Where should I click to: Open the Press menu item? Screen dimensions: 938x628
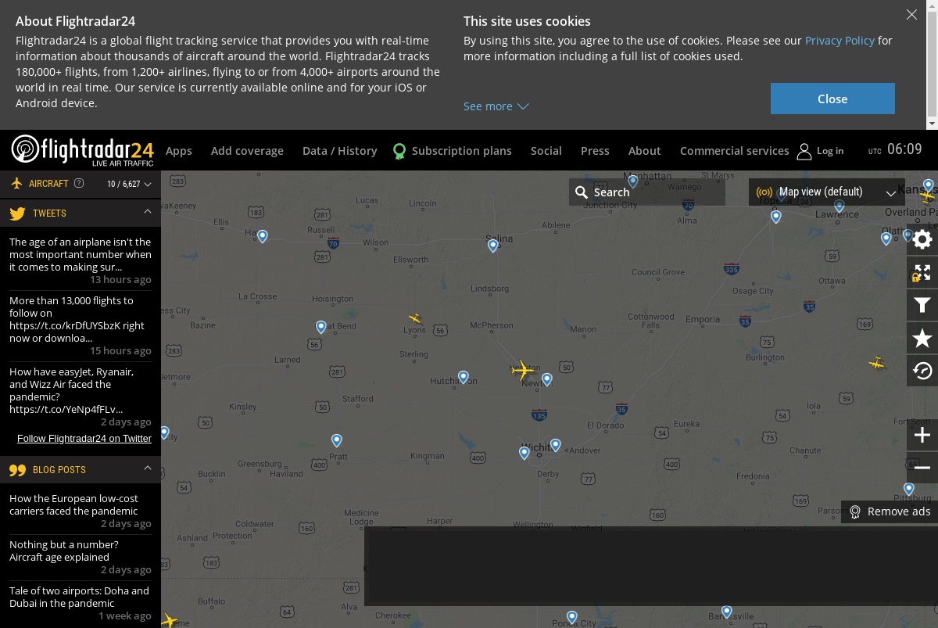595,151
